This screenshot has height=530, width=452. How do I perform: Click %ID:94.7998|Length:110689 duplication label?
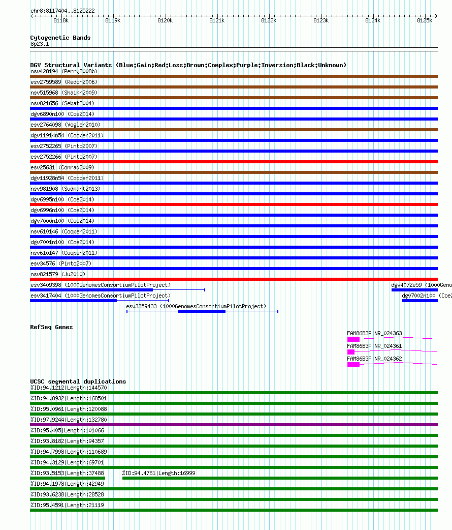point(69,452)
